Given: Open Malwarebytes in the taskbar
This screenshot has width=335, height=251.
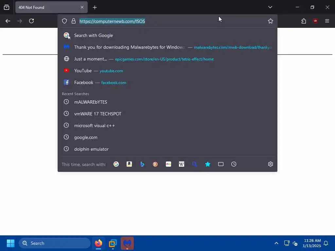Looking at the screenshot, I should [127, 243].
